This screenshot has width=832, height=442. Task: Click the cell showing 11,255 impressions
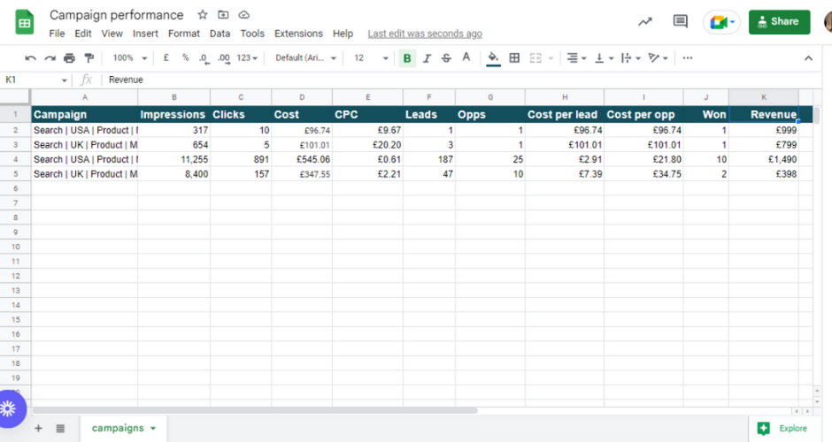[174, 159]
